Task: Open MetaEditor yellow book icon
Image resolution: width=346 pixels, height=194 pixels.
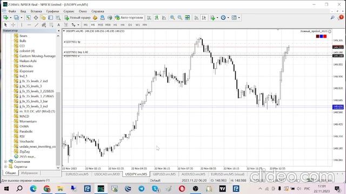Action: (x=95, y=18)
